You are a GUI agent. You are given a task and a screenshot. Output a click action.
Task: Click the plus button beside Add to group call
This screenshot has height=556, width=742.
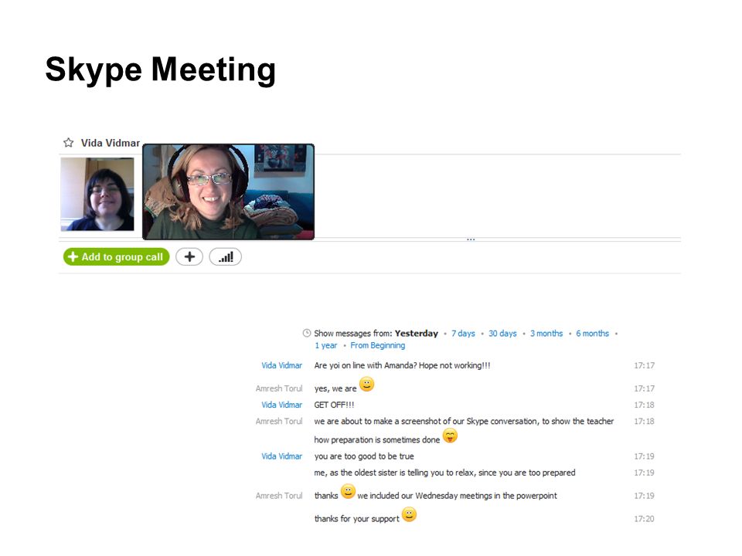(189, 256)
